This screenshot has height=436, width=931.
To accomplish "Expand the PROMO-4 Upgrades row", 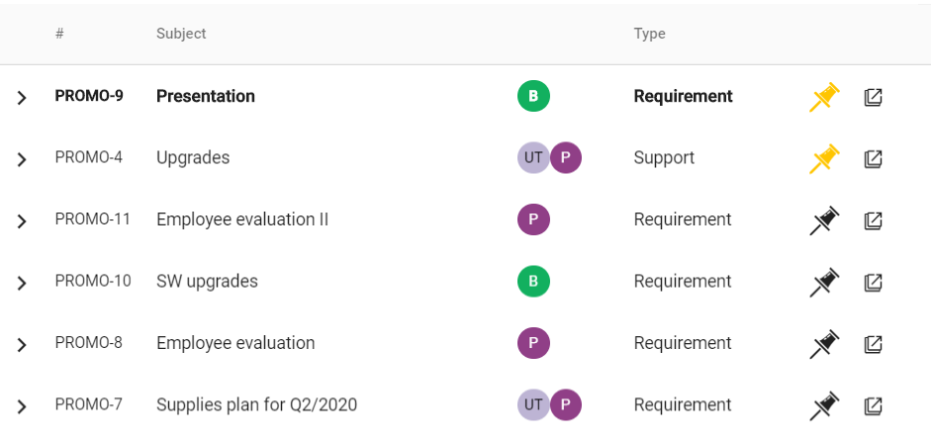I will [22, 159].
